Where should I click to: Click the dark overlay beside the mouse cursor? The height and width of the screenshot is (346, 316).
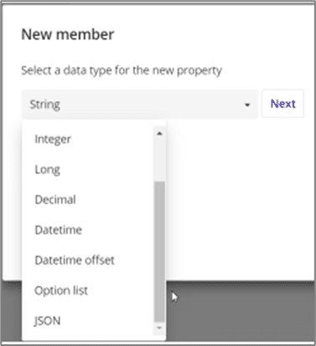[241, 310]
